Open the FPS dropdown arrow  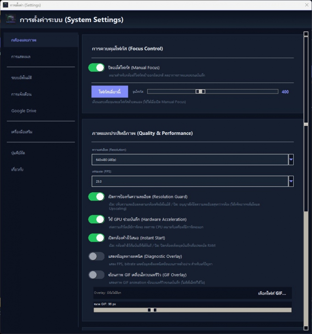291,181
